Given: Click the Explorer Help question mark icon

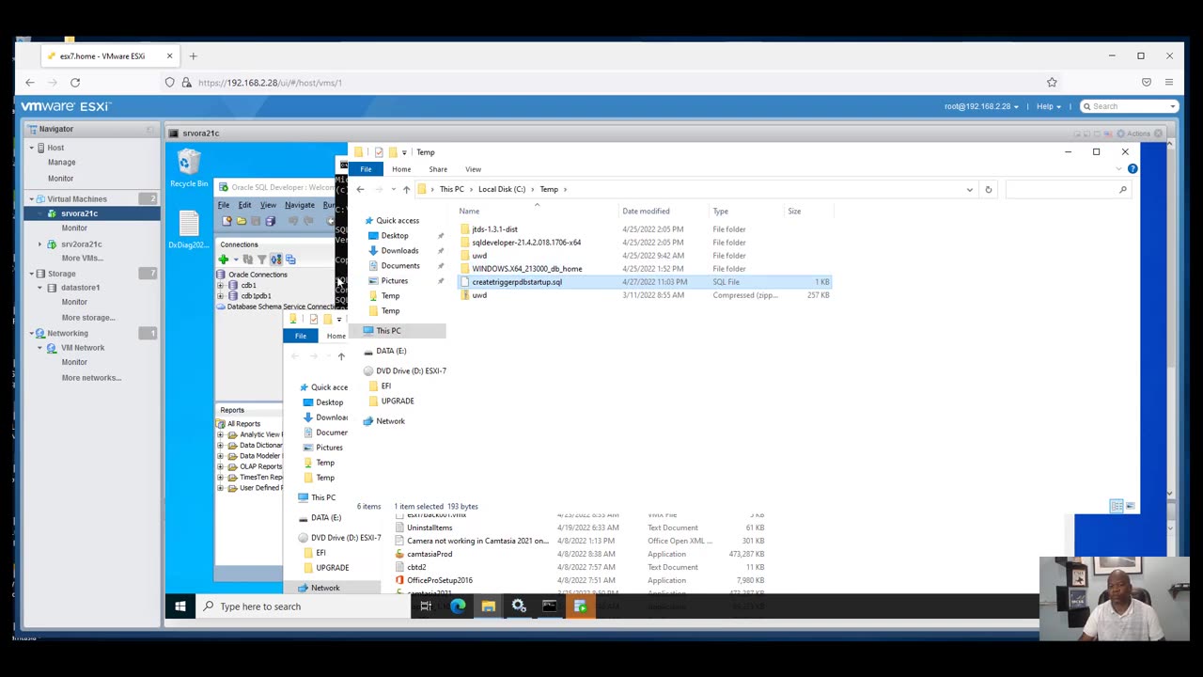Looking at the screenshot, I should click(x=1133, y=169).
